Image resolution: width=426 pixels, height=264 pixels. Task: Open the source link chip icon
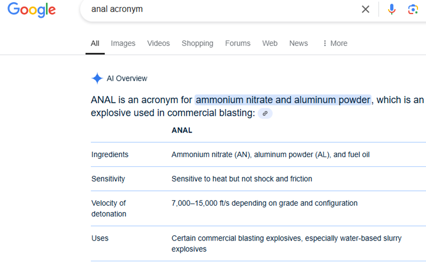(x=265, y=113)
